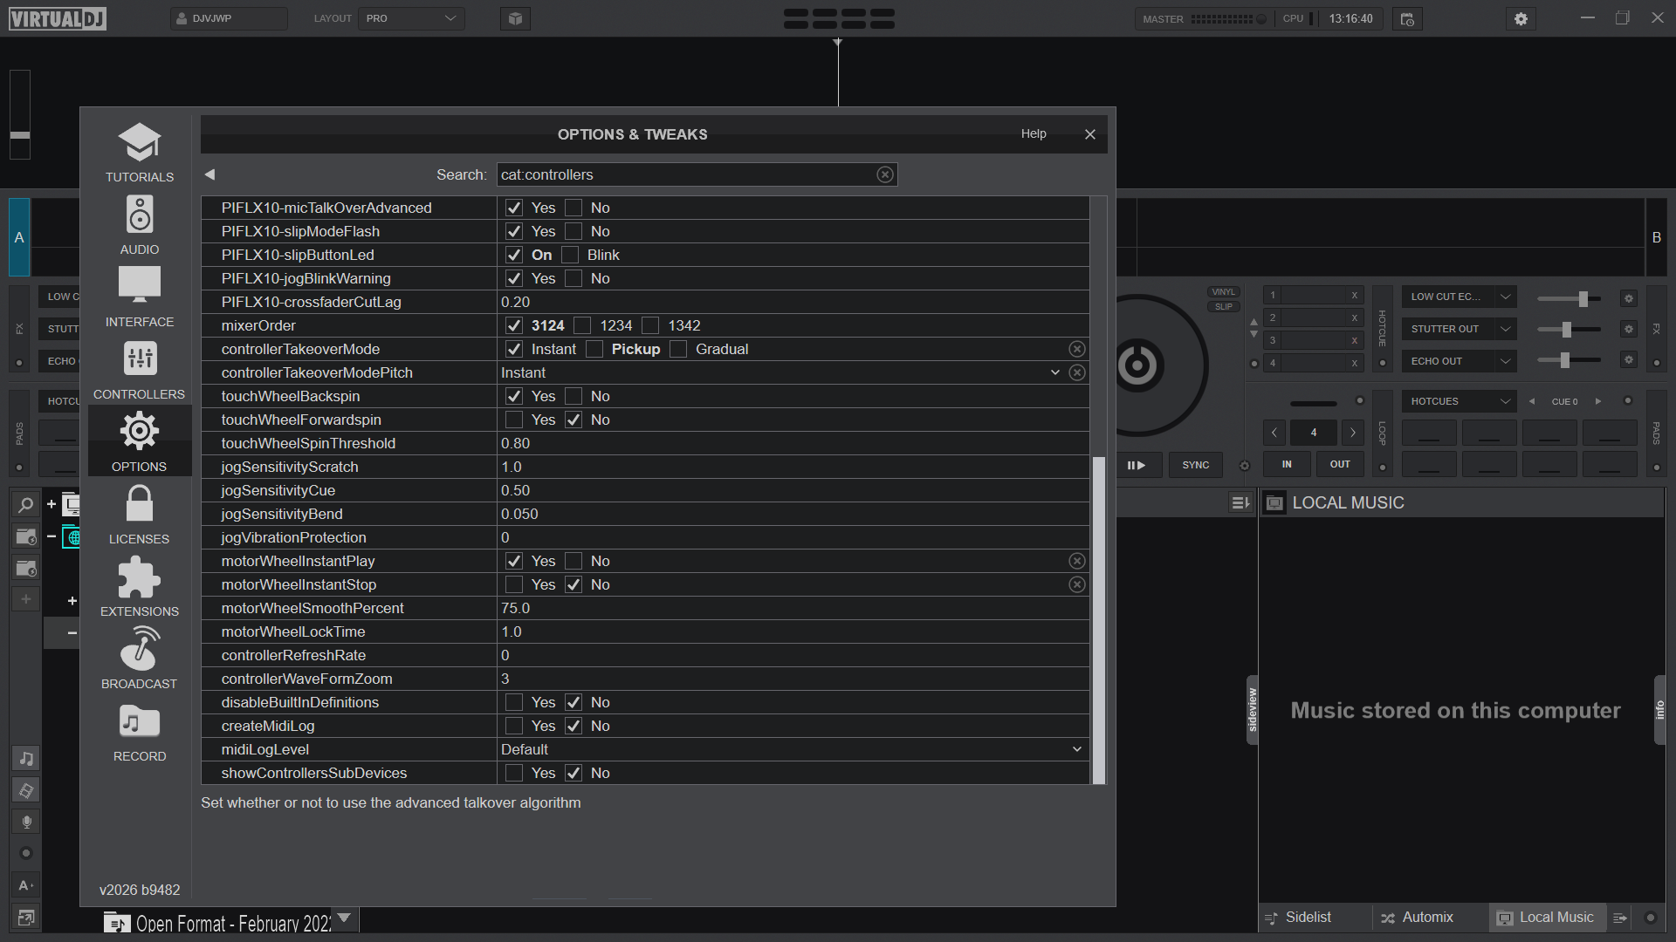Open the Broadcast section
Screen dimensions: 1676x942
tap(139, 659)
